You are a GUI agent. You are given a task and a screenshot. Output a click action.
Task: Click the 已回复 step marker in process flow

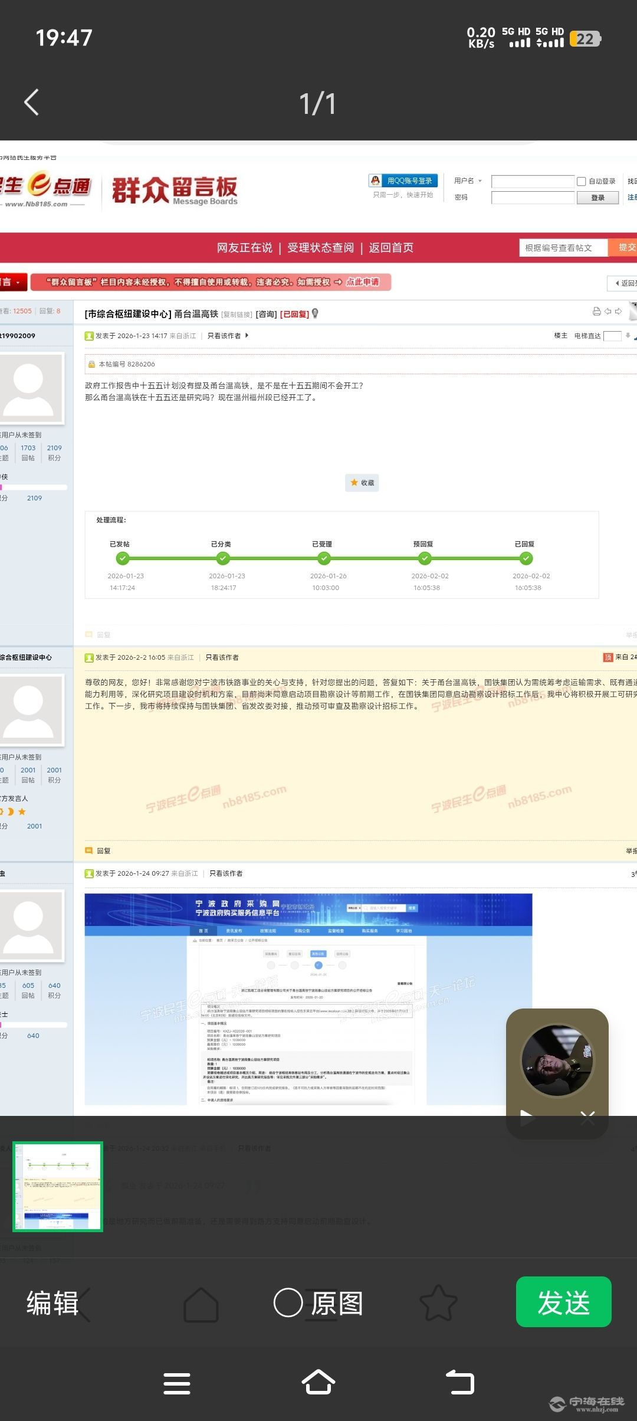coord(526,558)
